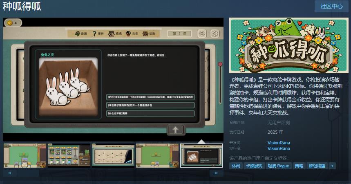The width and height of the screenshot is (351, 184).
Task: Select the 卡牌游戏 tag
Action: point(254,166)
